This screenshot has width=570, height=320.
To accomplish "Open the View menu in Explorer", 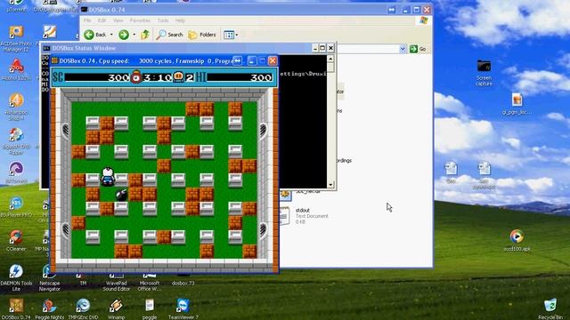I will pos(118,20).
